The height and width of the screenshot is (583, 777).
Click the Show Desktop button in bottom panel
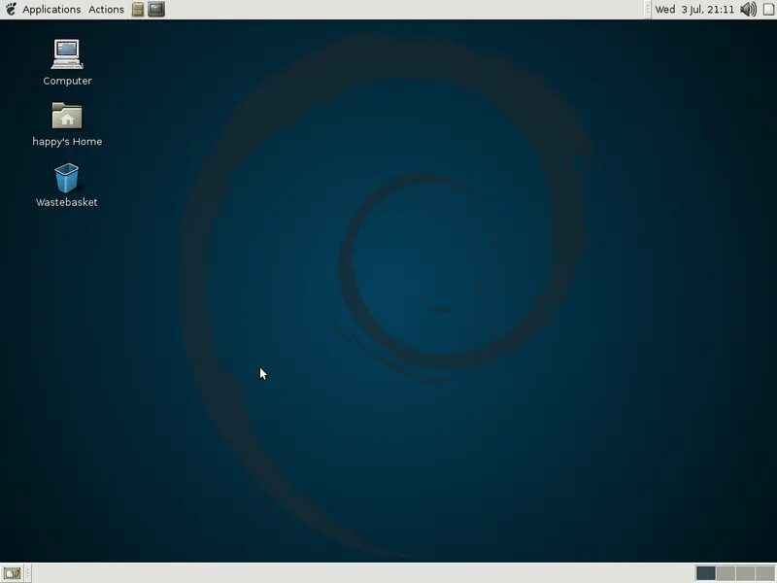pyautogui.click(x=12, y=573)
